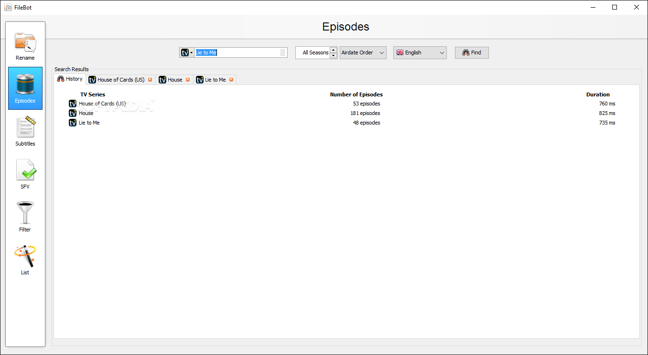Open the Subtitles panel
The image size is (648, 355).
pyautogui.click(x=25, y=131)
